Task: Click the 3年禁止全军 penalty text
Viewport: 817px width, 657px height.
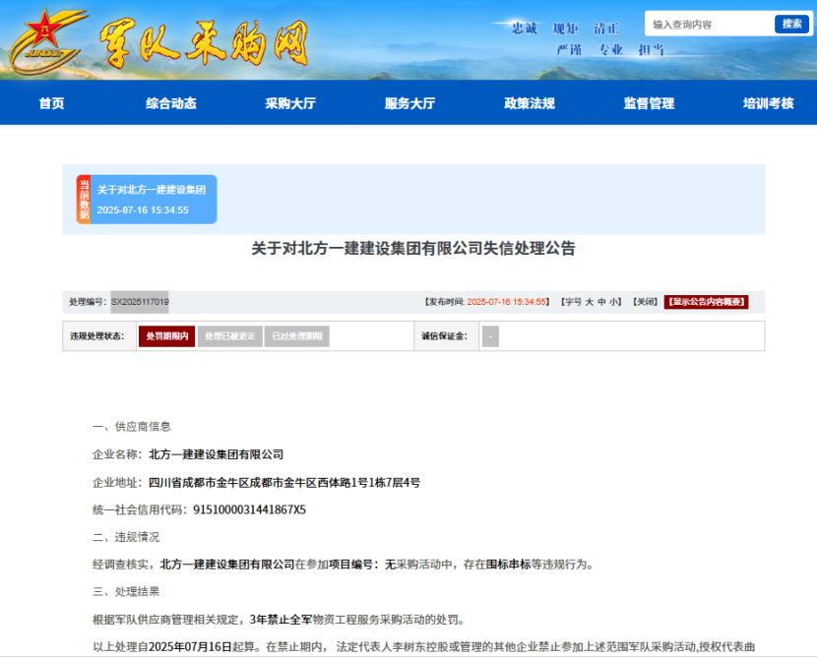Action: [x=281, y=620]
